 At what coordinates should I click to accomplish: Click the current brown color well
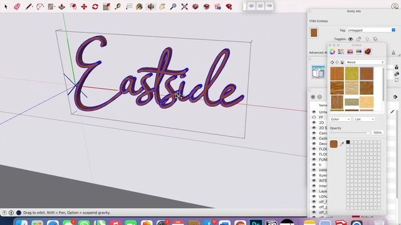click(334, 144)
